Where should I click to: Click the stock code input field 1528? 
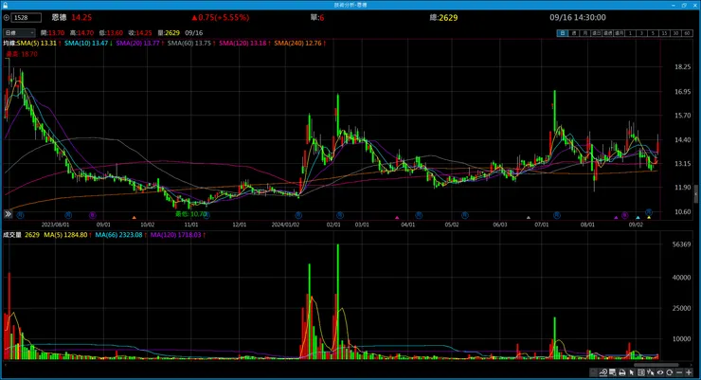click(27, 17)
